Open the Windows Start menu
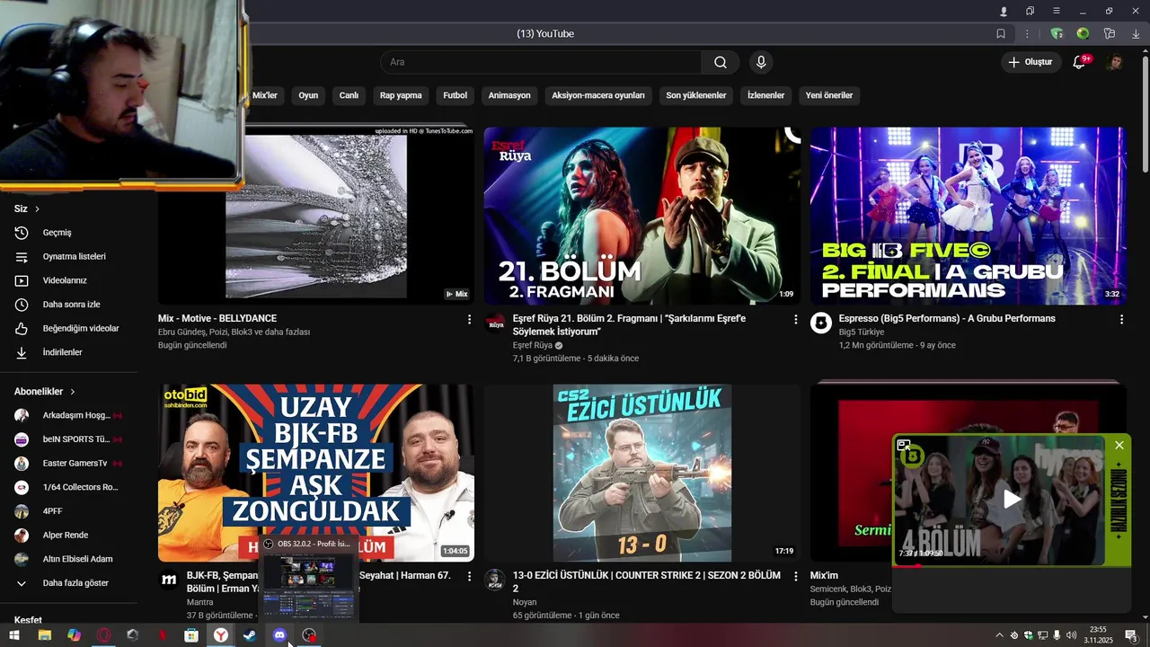 pos(14,635)
